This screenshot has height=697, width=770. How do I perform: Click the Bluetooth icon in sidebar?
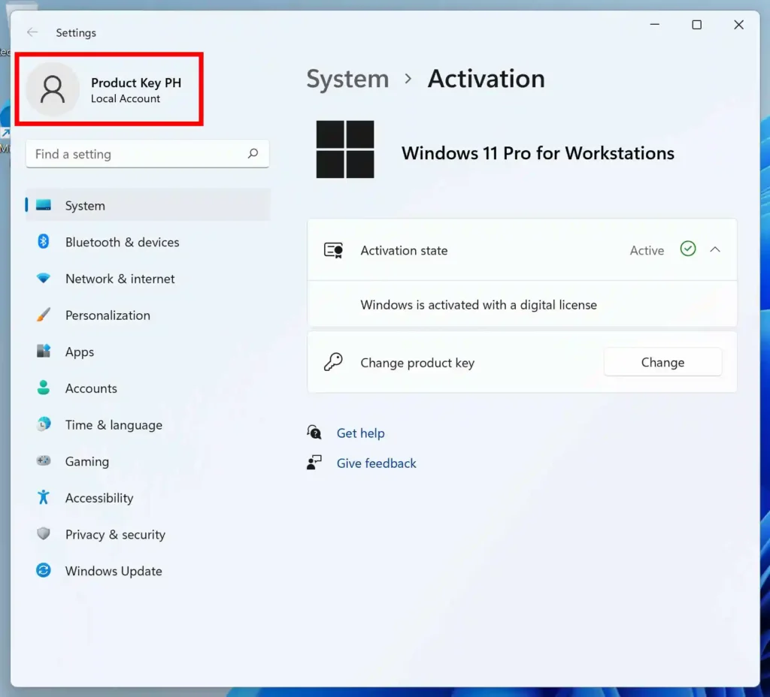coord(43,241)
